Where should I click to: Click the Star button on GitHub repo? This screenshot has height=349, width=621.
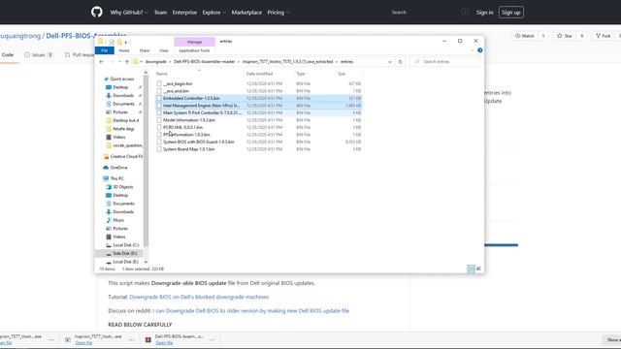(565, 36)
